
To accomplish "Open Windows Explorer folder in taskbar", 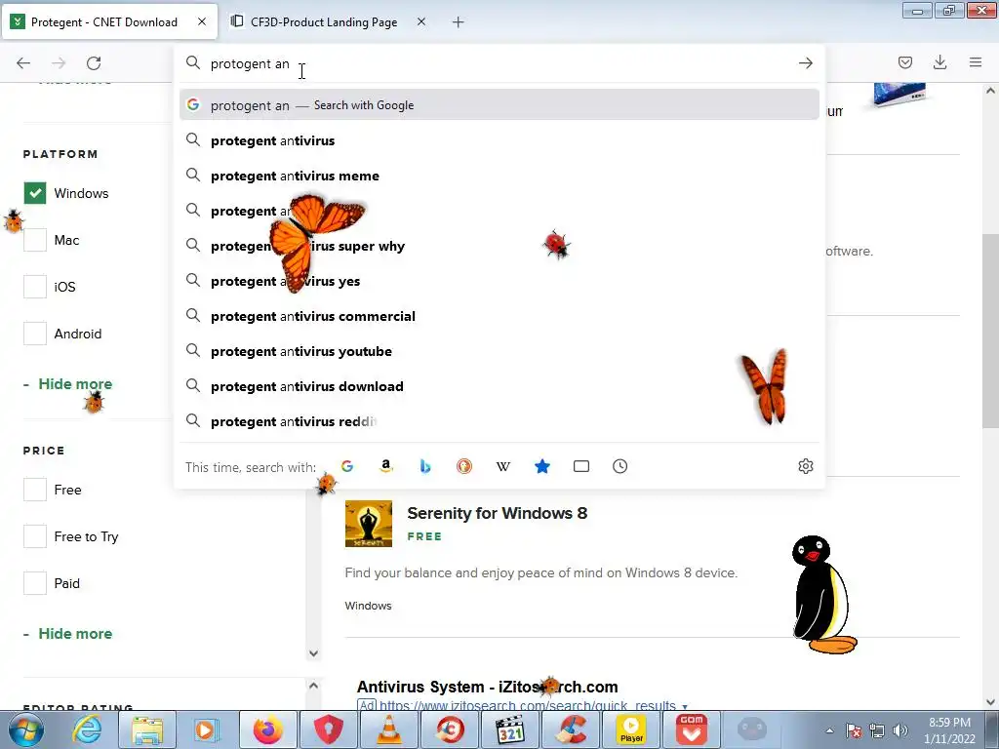I will 147,729.
